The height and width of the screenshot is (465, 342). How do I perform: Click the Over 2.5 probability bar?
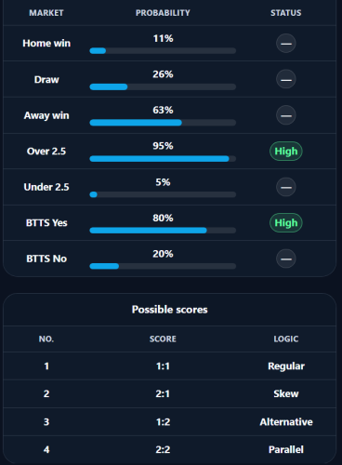[163, 159]
